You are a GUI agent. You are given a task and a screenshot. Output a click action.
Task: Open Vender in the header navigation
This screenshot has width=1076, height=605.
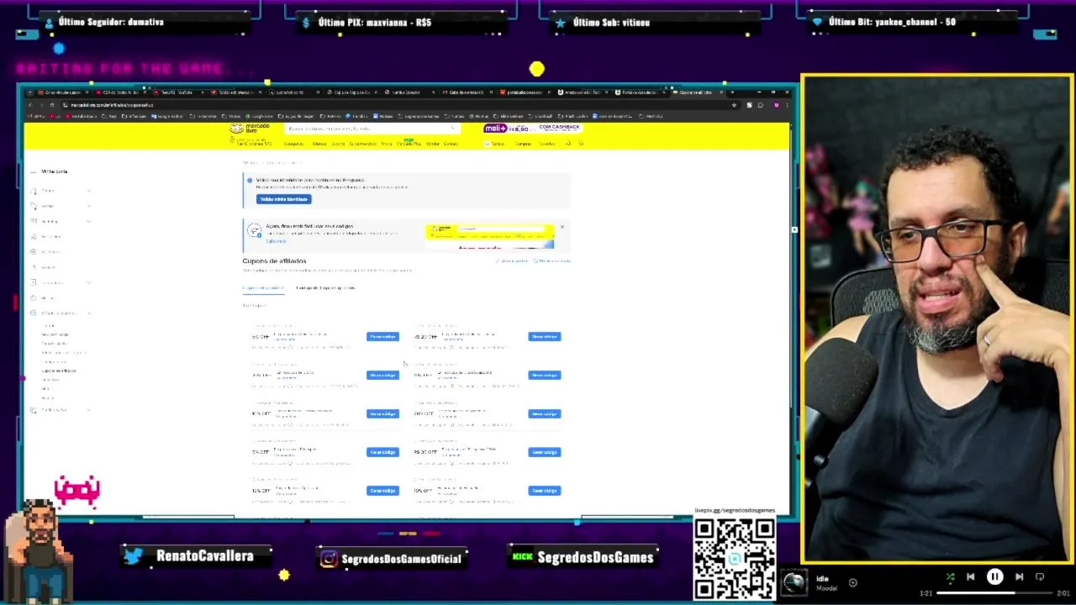(432, 144)
